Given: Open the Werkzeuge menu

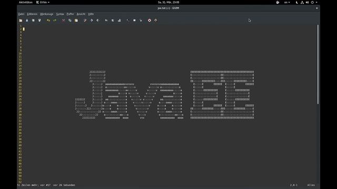Looking at the screenshot, I should coord(46,14).
